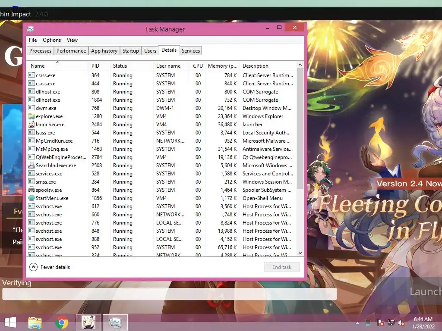Screen dimensions: 442x331
Task: Select dllhost.exe with PID 808
Action: tap(162, 91)
